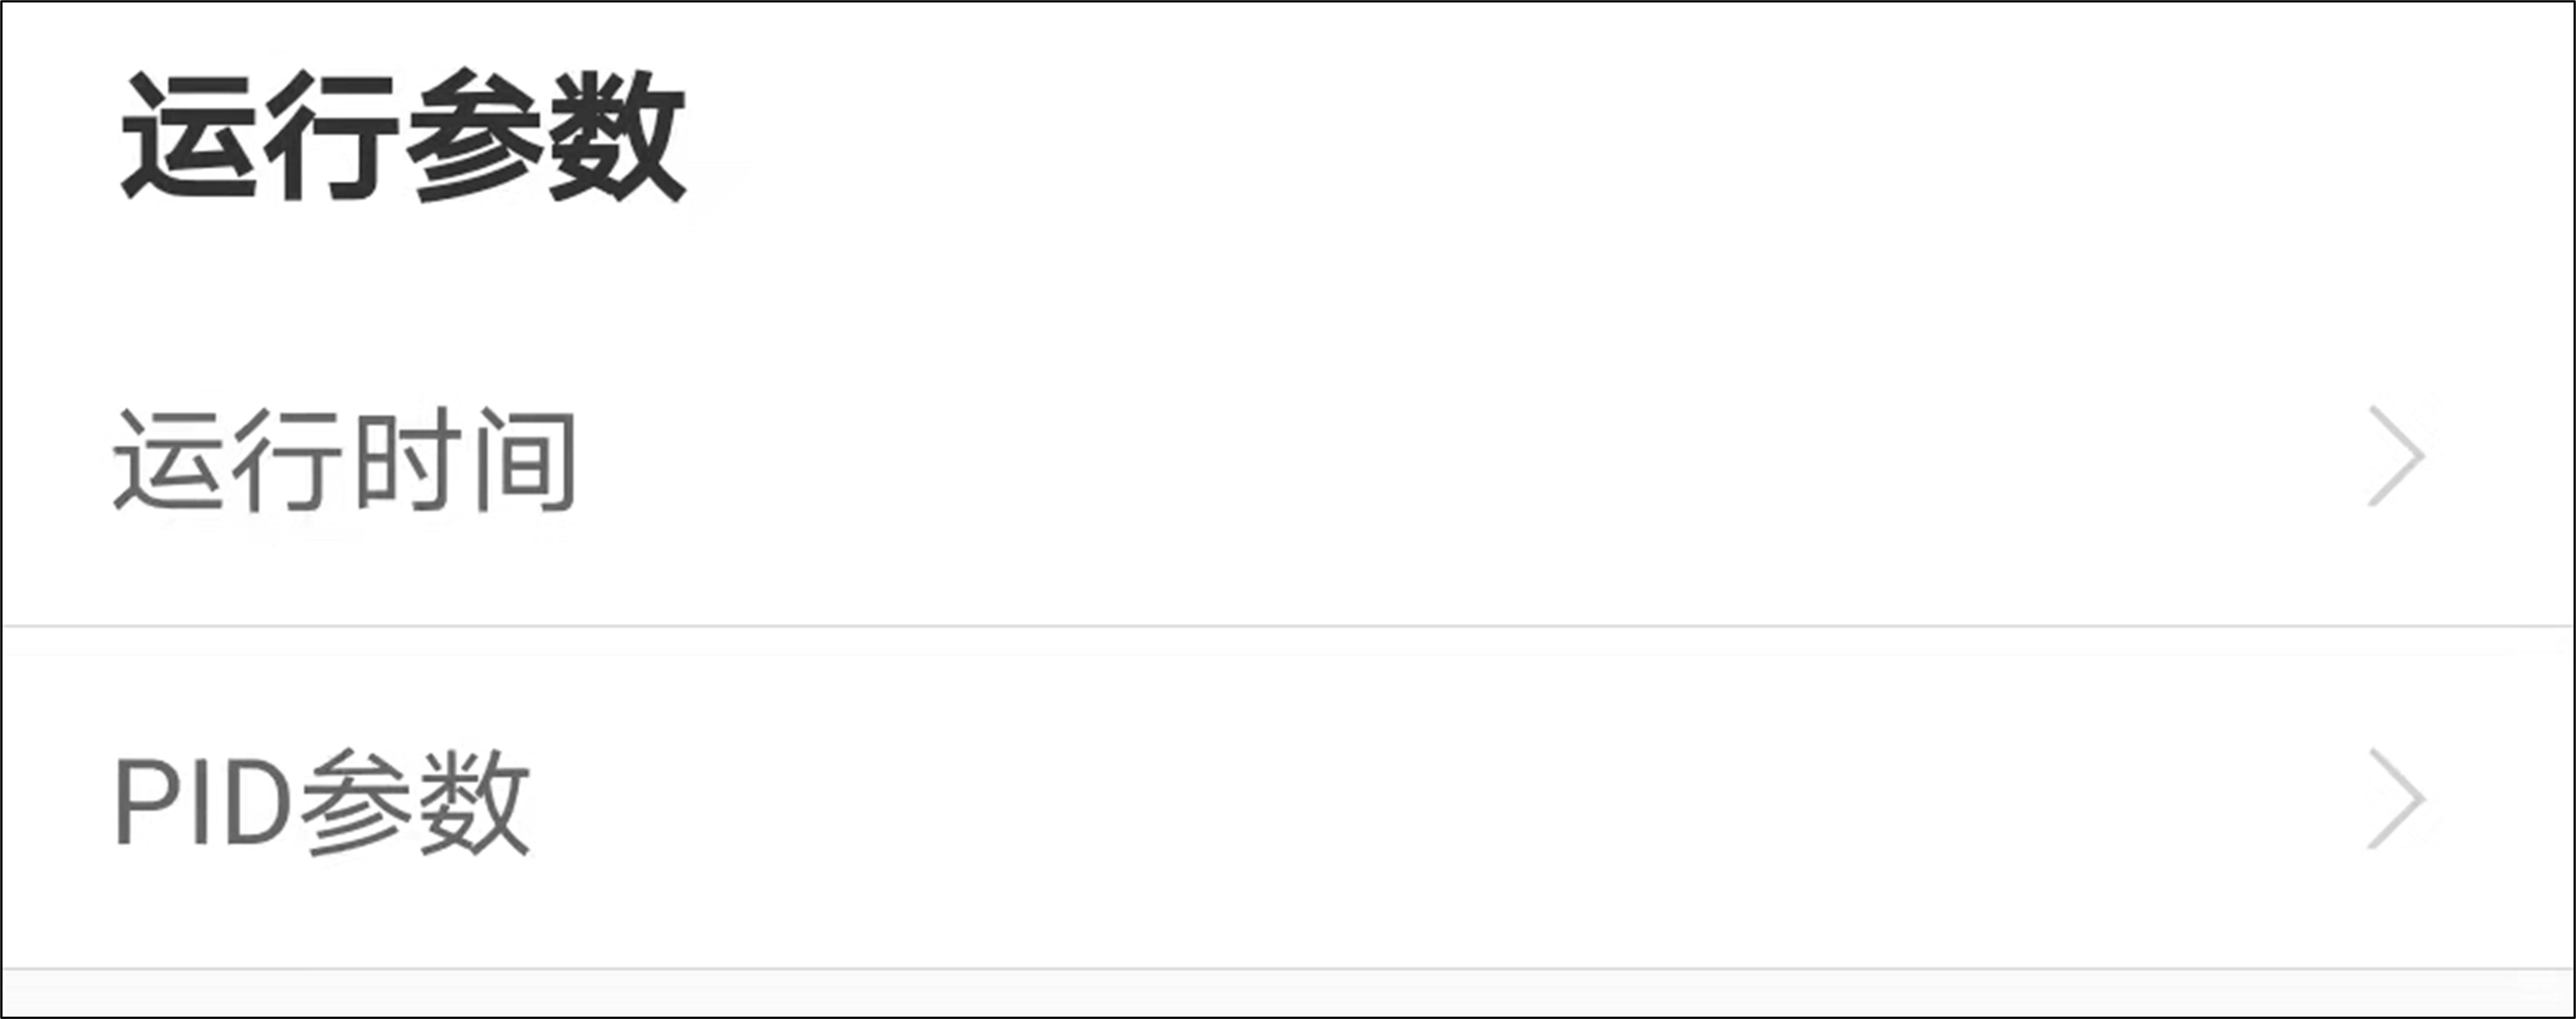This screenshot has height=1019, width=2576.
Task: Expand 运行时间 using its right arrow
Action: coord(2396,456)
